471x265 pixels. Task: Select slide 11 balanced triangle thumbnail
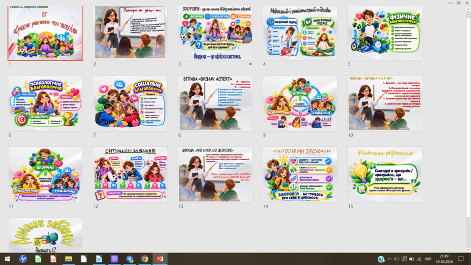[x=46, y=174]
